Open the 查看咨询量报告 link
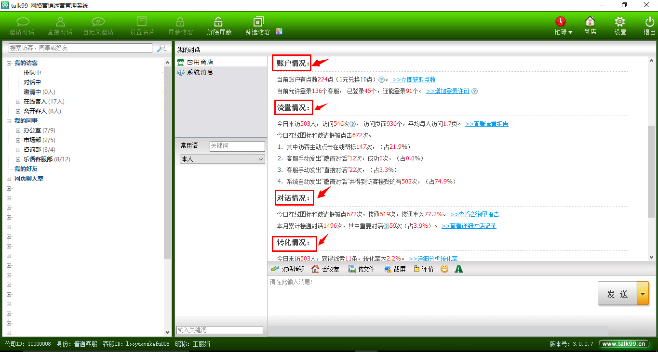This screenshot has height=352, width=658. [475, 215]
